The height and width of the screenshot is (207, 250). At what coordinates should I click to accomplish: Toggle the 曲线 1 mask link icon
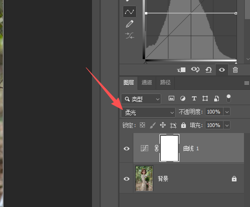tap(157, 148)
